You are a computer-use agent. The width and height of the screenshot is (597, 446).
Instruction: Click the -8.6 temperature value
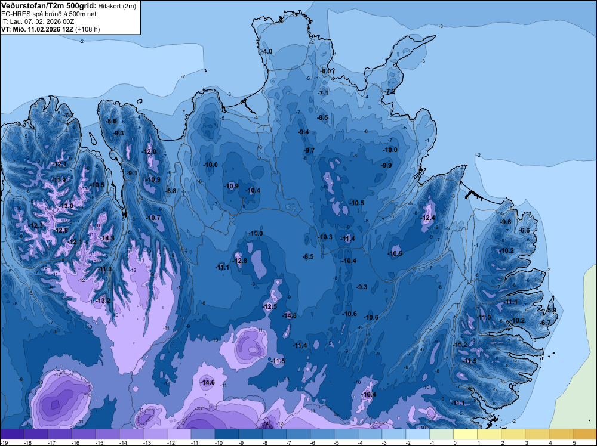[111, 121]
